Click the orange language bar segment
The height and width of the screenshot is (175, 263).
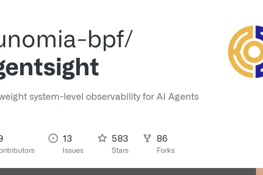point(259,171)
